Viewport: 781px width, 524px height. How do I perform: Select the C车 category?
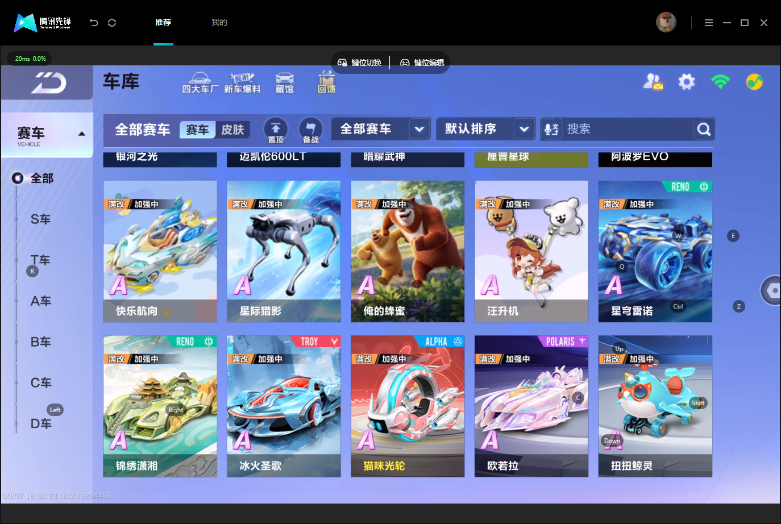point(40,383)
